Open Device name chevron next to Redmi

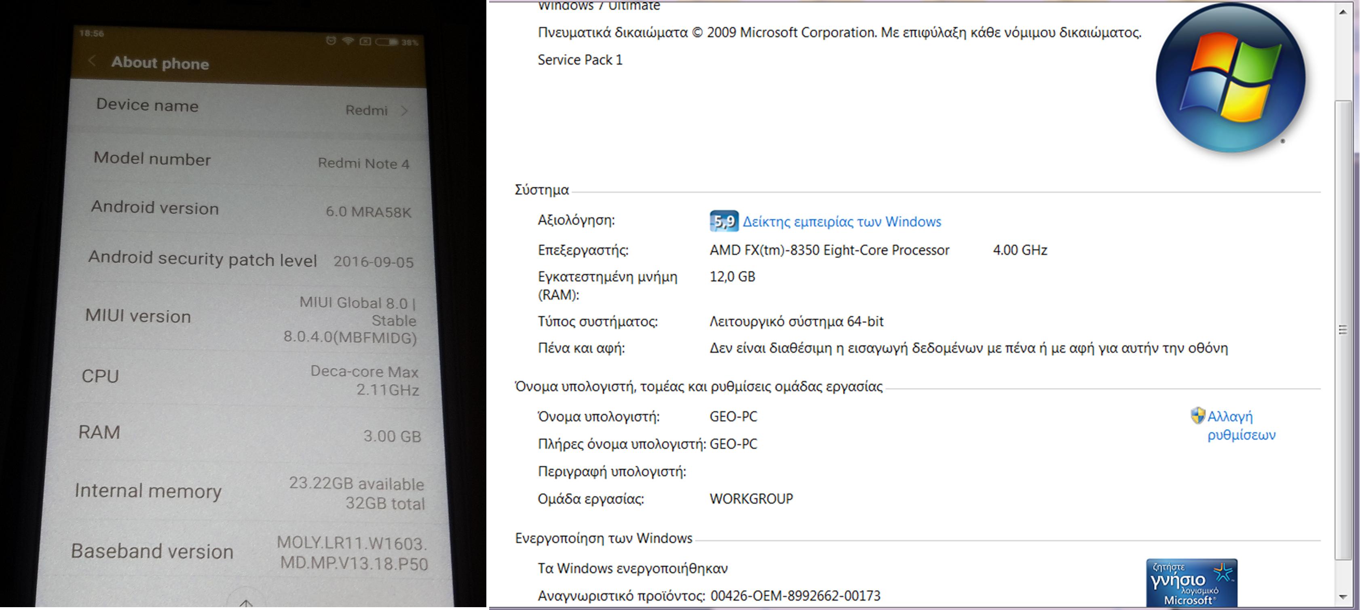[404, 111]
